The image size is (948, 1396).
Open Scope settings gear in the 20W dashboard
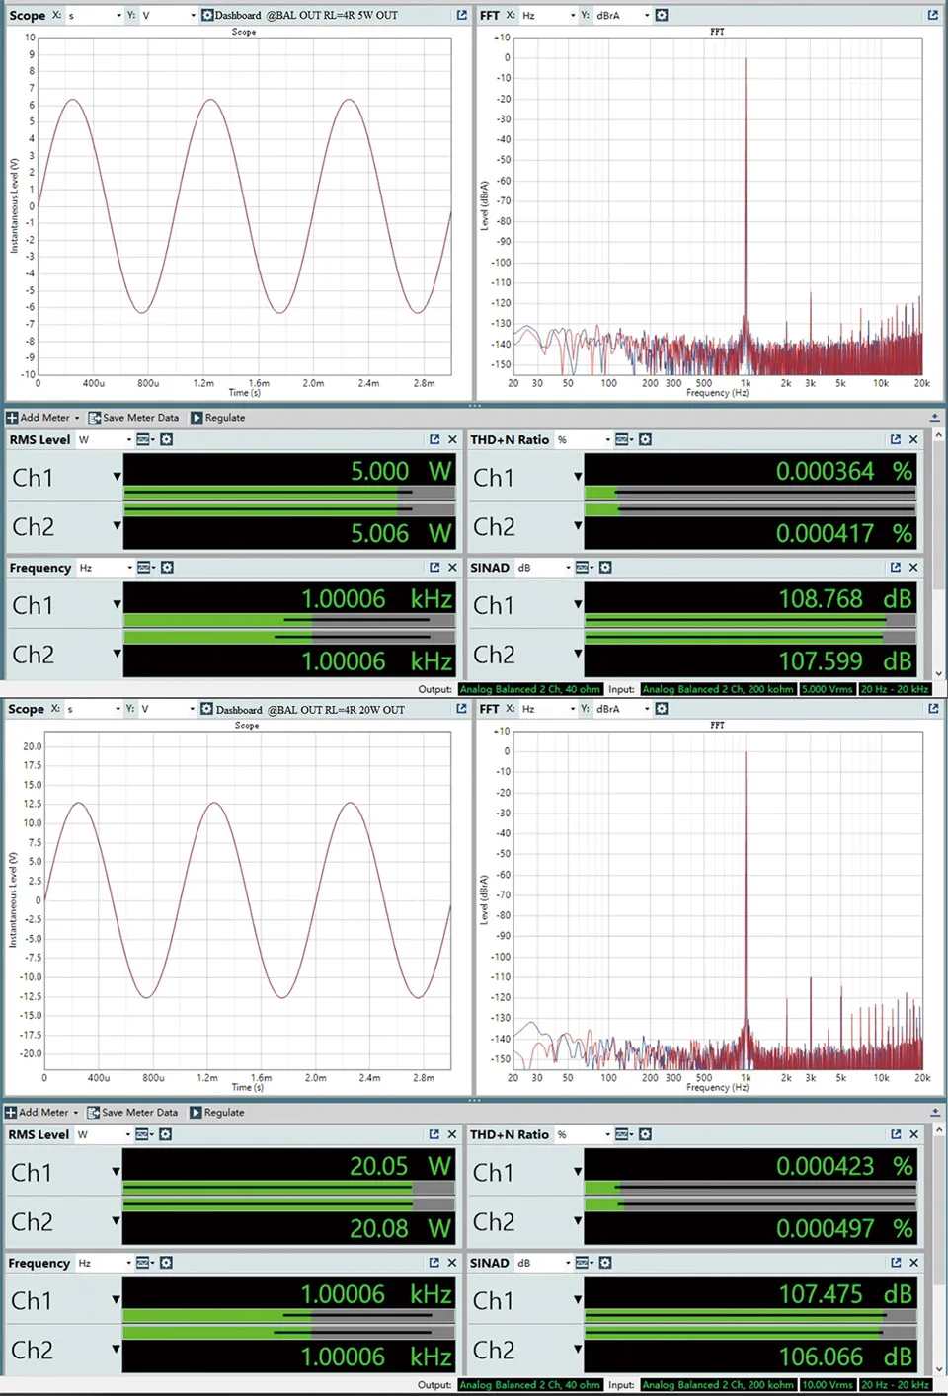207,709
